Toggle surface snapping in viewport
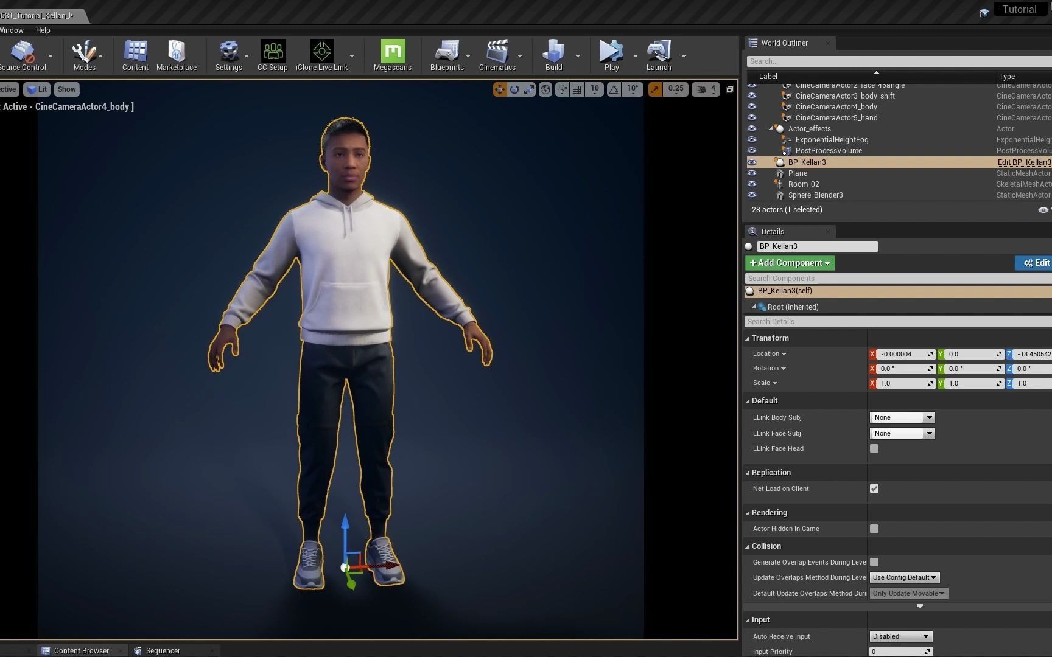Screen dimensions: 1052x657 point(563,89)
